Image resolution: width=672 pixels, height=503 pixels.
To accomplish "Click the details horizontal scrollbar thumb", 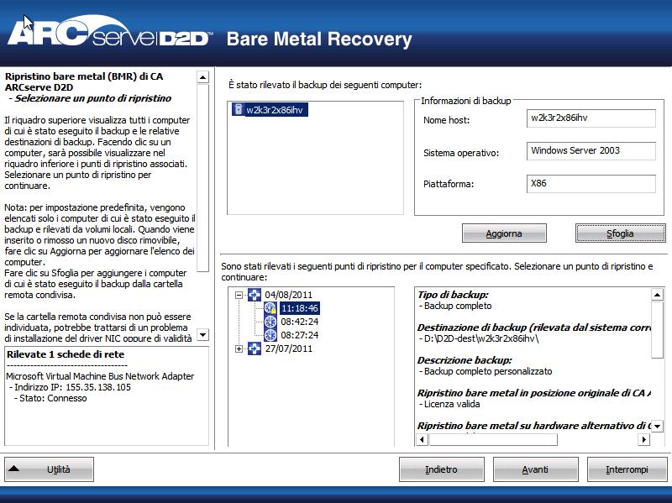I will (493, 439).
